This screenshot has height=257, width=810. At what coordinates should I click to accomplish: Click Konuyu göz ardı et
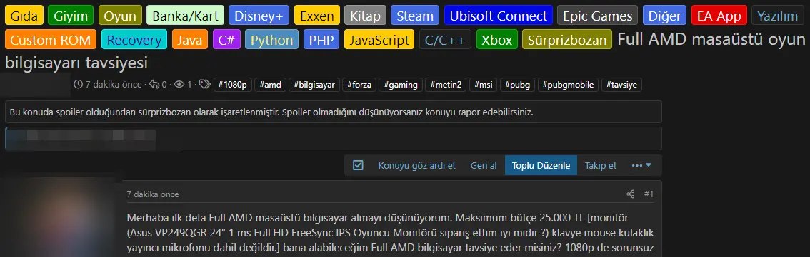click(x=417, y=165)
